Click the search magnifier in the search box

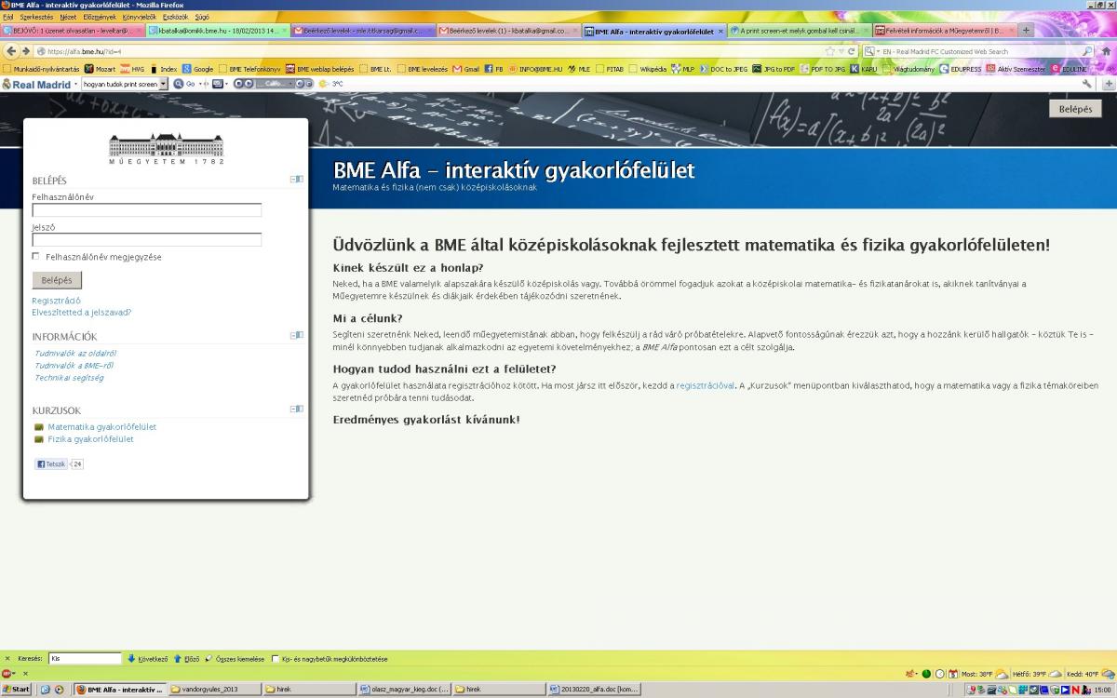click(1087, 51)
